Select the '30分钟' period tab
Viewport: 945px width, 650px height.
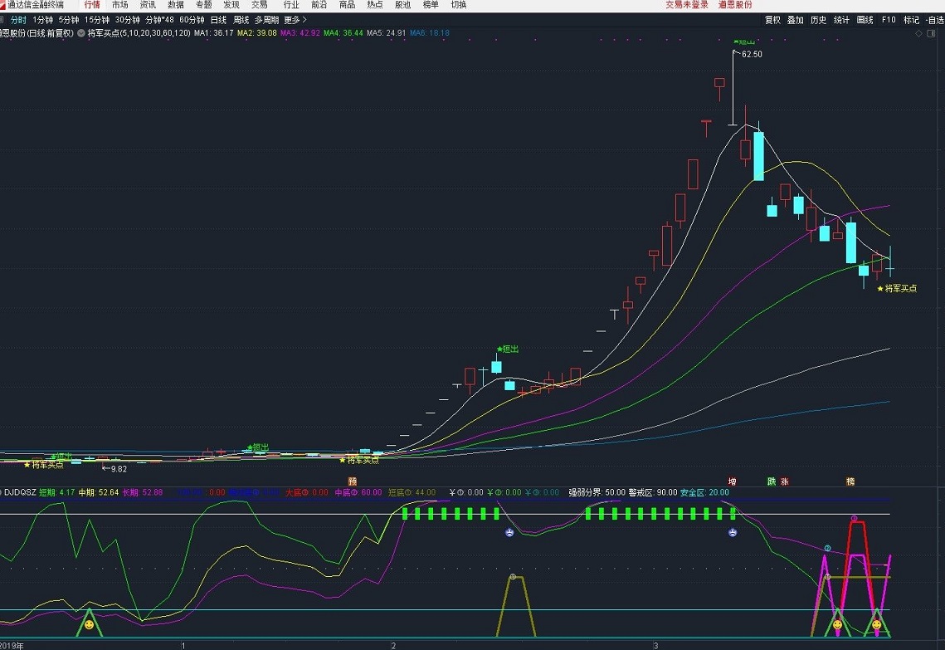[x=127, y=19]
